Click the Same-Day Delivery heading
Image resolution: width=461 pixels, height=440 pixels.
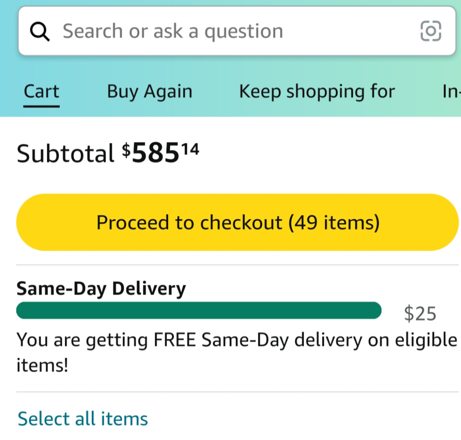point(101,289)
